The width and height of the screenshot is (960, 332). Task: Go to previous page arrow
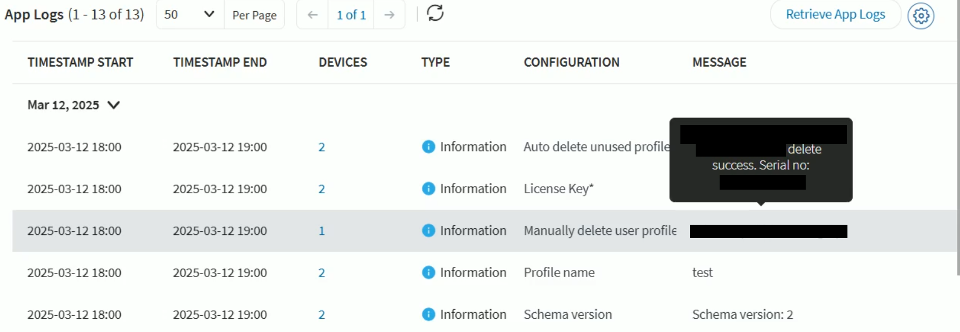312,15
